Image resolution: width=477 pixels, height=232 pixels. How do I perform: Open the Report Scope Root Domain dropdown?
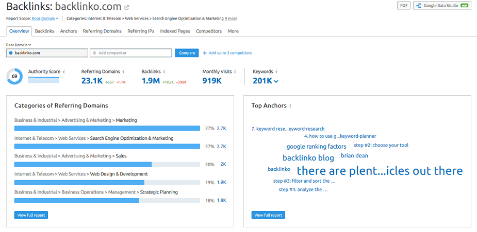[x=45, y=19]
